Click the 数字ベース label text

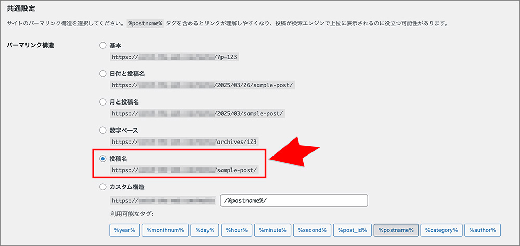point(123,131)
